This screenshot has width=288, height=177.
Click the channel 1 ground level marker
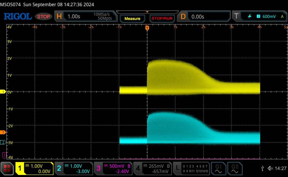[3, 92]
